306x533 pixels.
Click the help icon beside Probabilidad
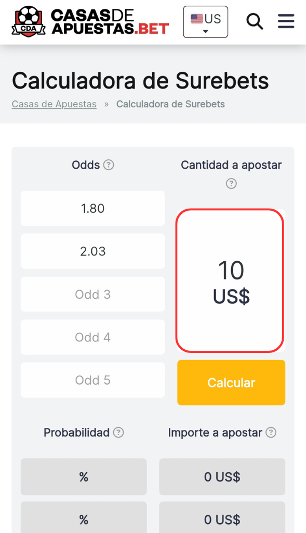[118, 433]
